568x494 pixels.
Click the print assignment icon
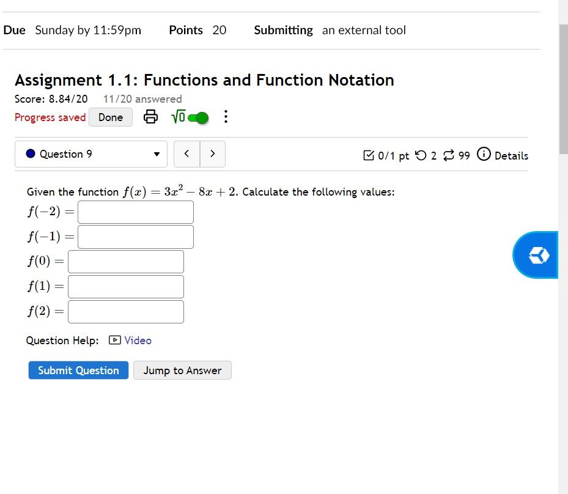coord(150,117)
